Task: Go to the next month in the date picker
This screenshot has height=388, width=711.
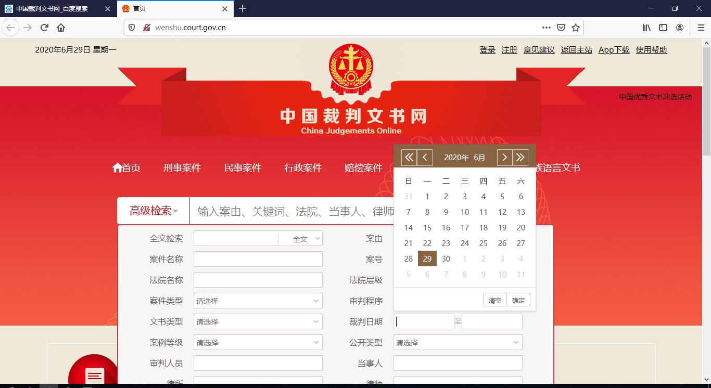Action: tap(504, 157)
